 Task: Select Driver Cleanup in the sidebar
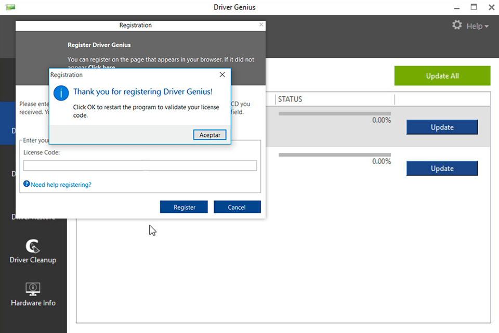33,251
